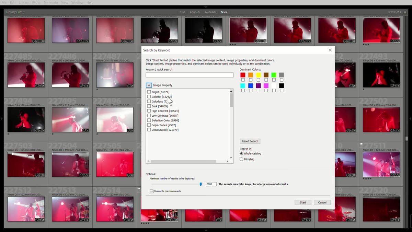This screenshot has width=412, height=232.
Task: Open the Help menu
Action: coord(90,2)
